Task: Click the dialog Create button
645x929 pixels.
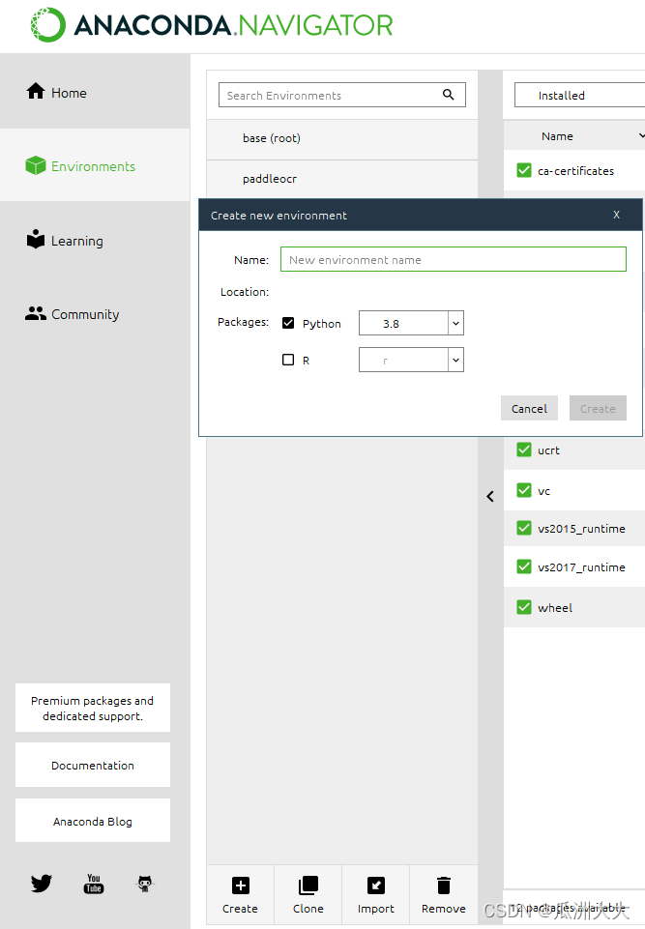Action: [x=598, y=408]
